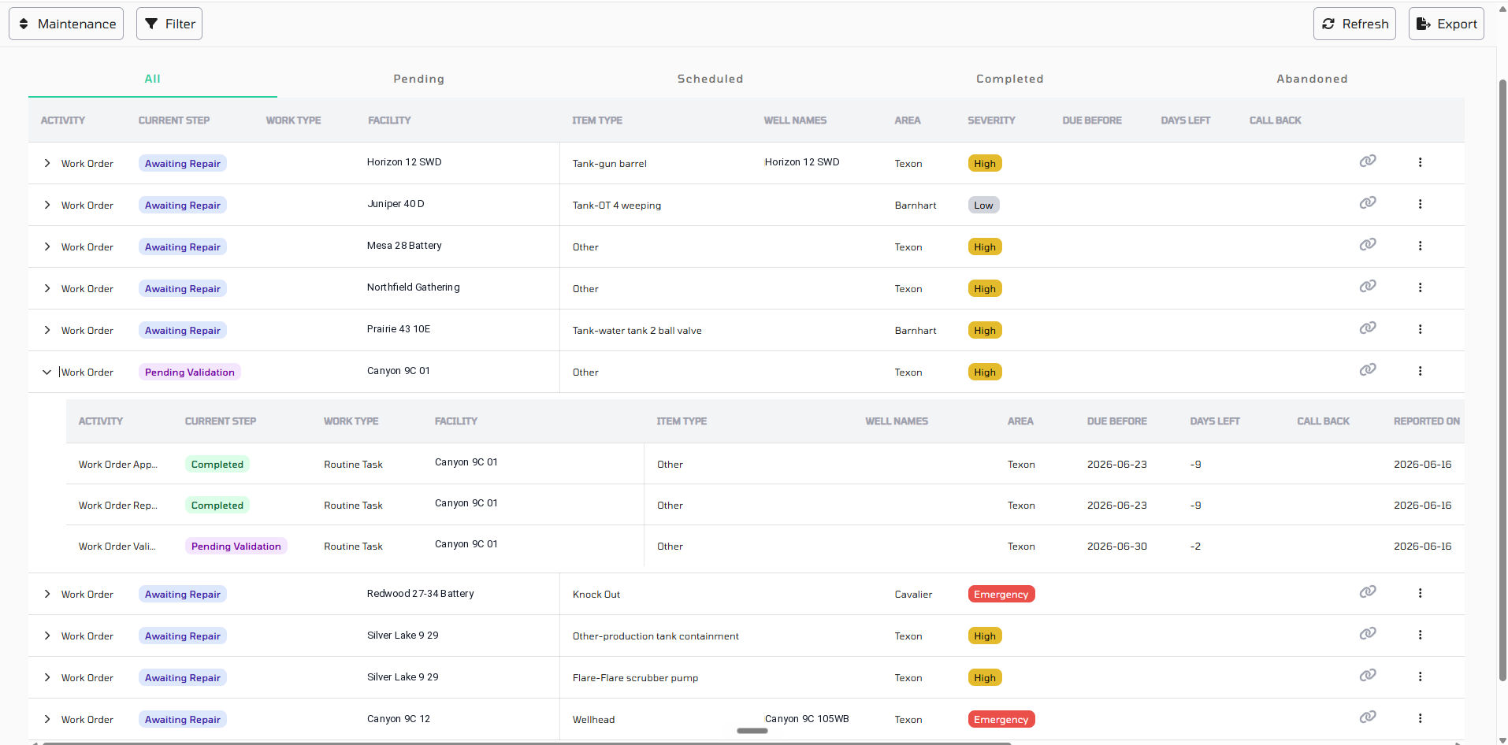Open more options for Redwood 27-34 Battery row
Screen dimensions: 1508x745
1421,593
